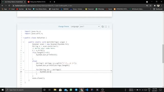Open Disney+ Hotstar bookmark
This screenshot has width=164, height=92.
tap(77, 9)
